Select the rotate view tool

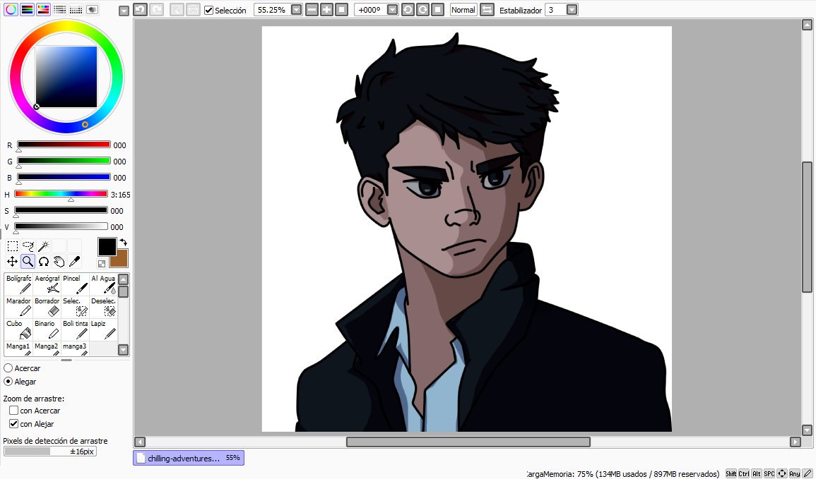(44, 261)
